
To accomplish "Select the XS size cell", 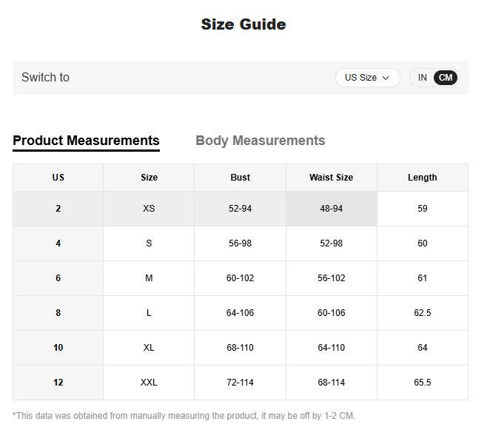I will 149,209.
